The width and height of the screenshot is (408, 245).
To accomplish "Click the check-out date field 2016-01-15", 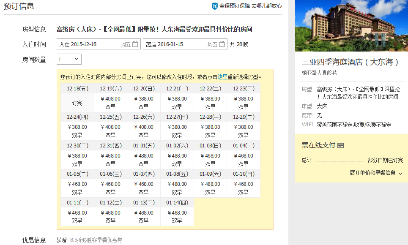I will coord(185,44).
